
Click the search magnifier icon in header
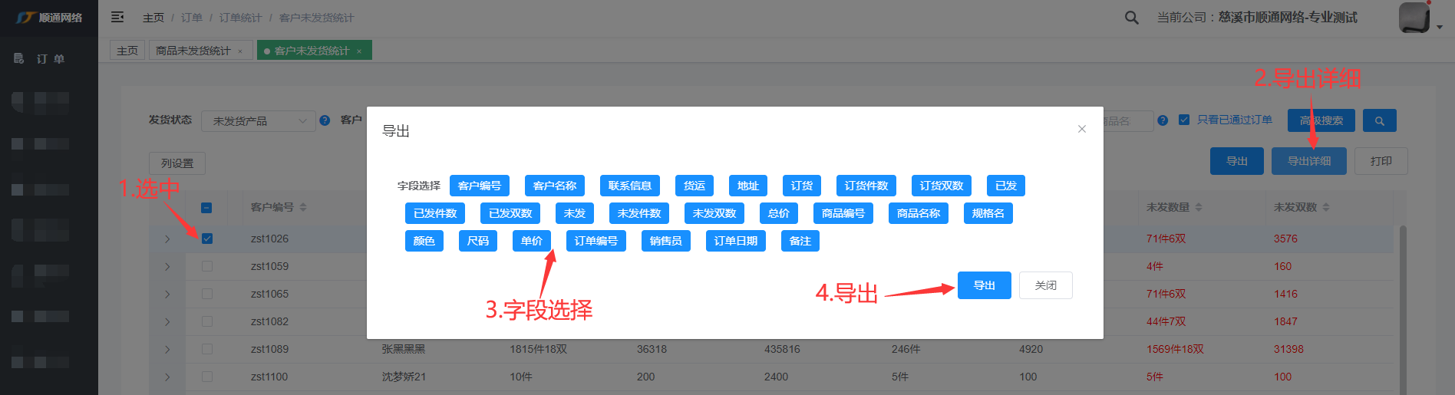[1131, 18]
